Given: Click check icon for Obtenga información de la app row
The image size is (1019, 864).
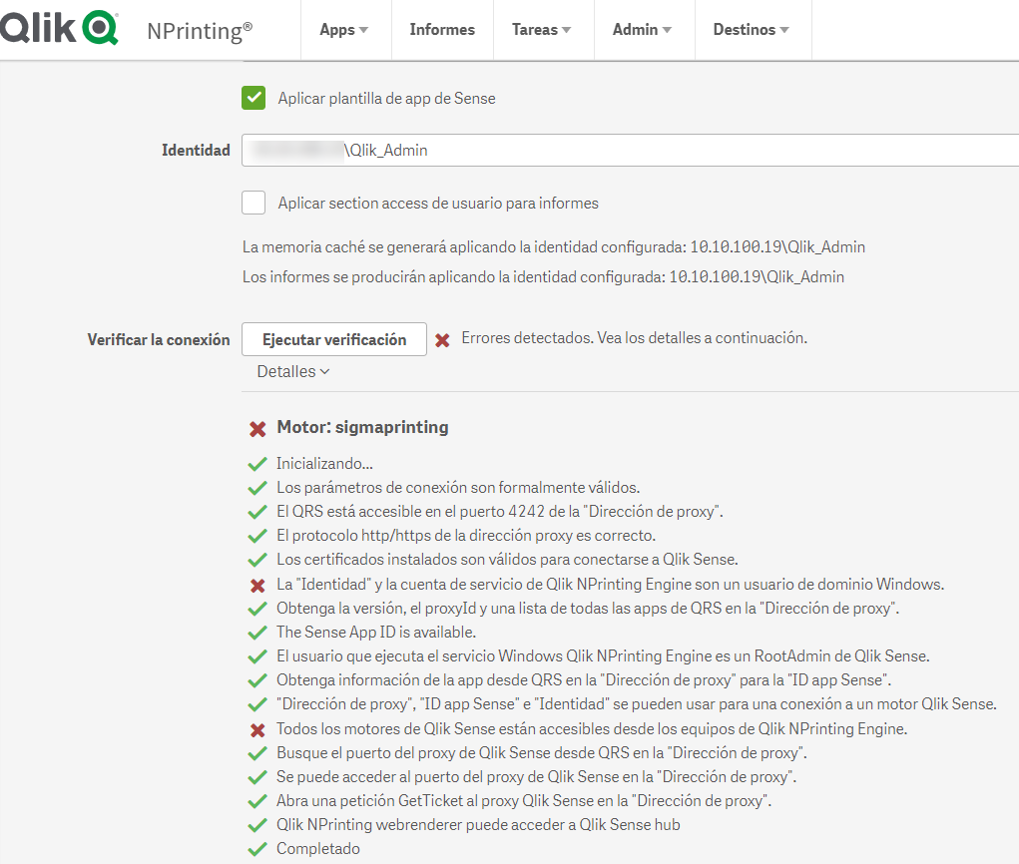Looking at the screenshot, I should point(257,680).
